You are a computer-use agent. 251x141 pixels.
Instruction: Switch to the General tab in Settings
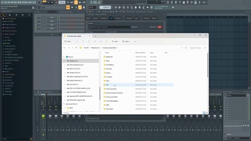coord(104,18)
